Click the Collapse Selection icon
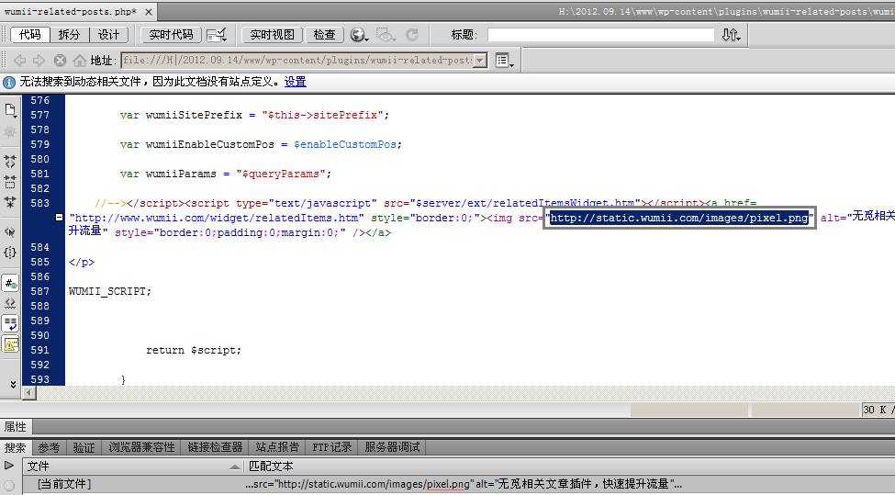The image size is (895, 495). click(x=10, y=182)
